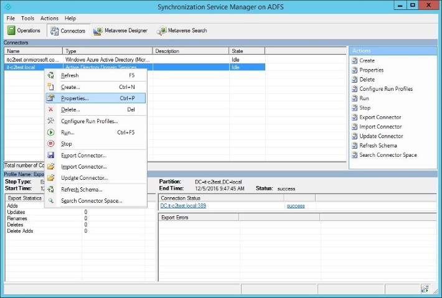Screen dimensions: 442x298
Task: Click Configure Run Profiles icon in Actions pane
Action: click(x=355, y=89)
